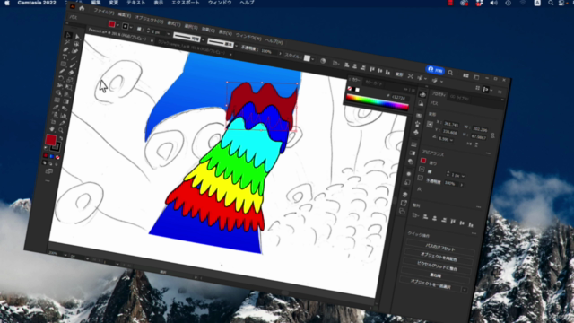574x323 pixels.
Task: Click the fx effects icon in Appearance
Action: [419, 189]
